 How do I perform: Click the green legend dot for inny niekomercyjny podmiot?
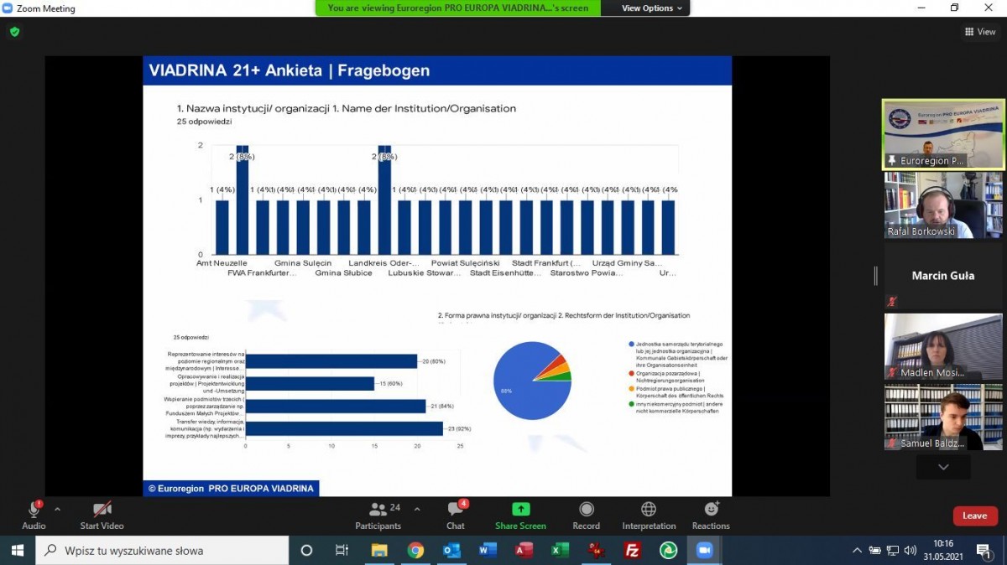[631, 404]
